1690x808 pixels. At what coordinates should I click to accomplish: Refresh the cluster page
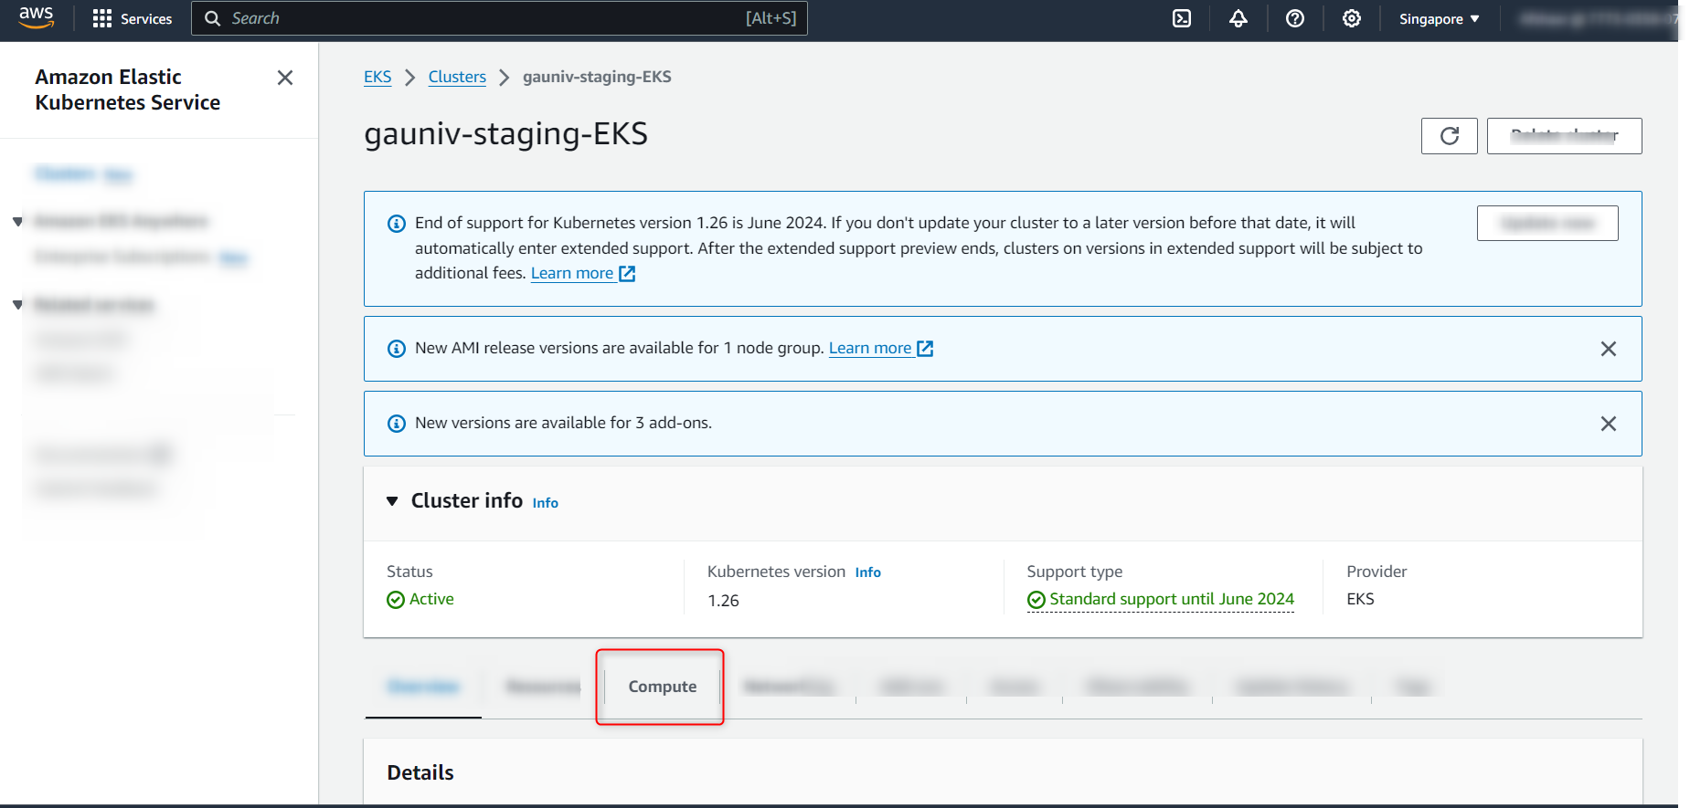[x=1449, y=136]
